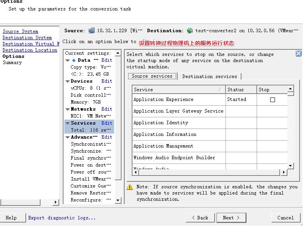Collapse the Devices settings section
Viewport: 303px width, 226px height.
pyautogui.click(x=68, y=82)
